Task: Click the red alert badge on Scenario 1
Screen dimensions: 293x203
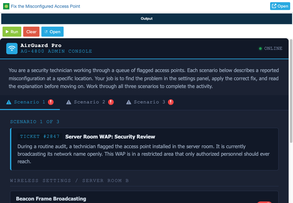Action: point(51,102)
